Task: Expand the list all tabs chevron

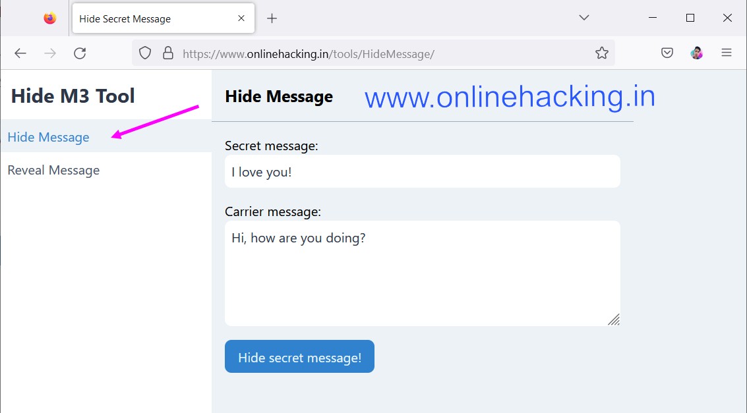Action: [x=584, y=18]
